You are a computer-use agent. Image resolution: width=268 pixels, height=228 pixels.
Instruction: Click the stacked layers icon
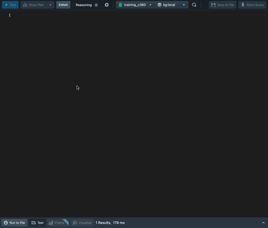159,5
